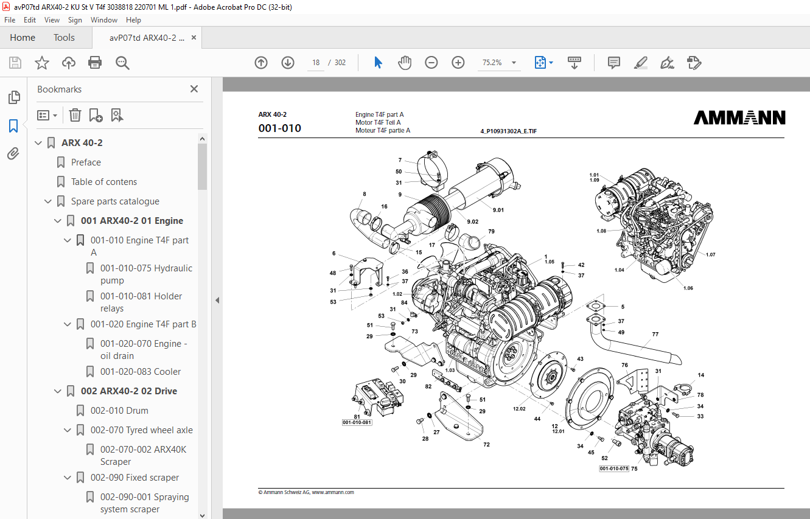
Task: Collapse the Spare parts catalogue bookmark
Action: (x=48, y=201)
